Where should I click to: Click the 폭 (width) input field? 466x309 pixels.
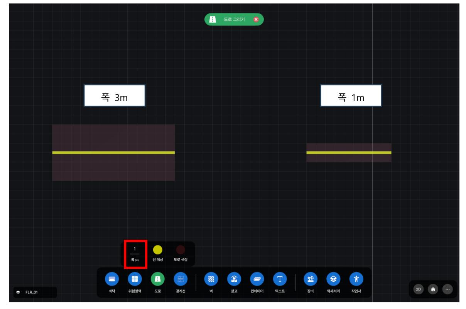point(135,249)
